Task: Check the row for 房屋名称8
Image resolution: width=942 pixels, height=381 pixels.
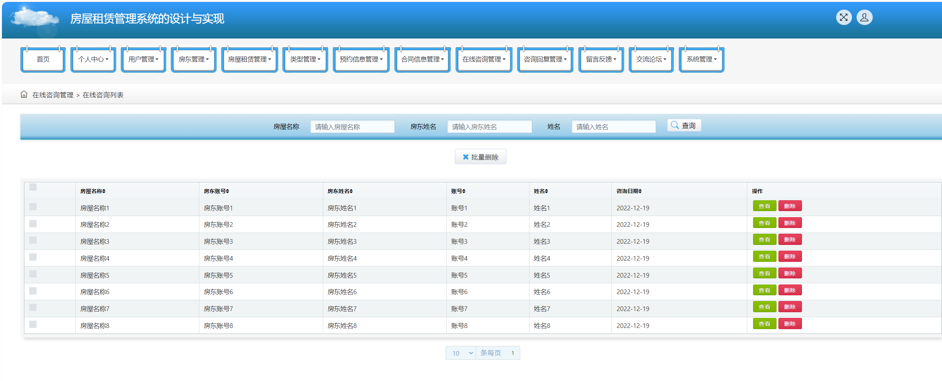Action: pyautogui.click(x=33, y=324)
